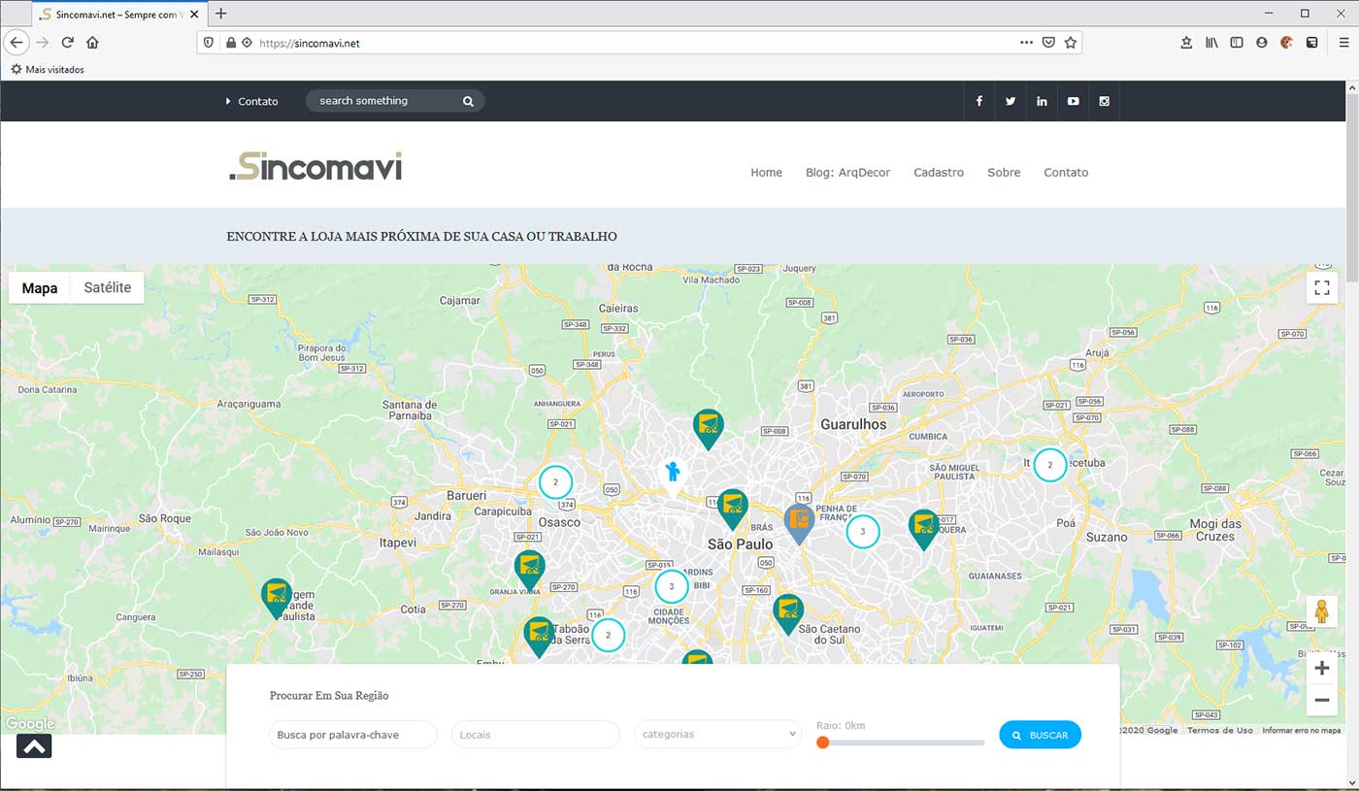Open the cluster of 3 near Penha
This screenshot has height=791, width=1359.
click(x=862, y=531)
